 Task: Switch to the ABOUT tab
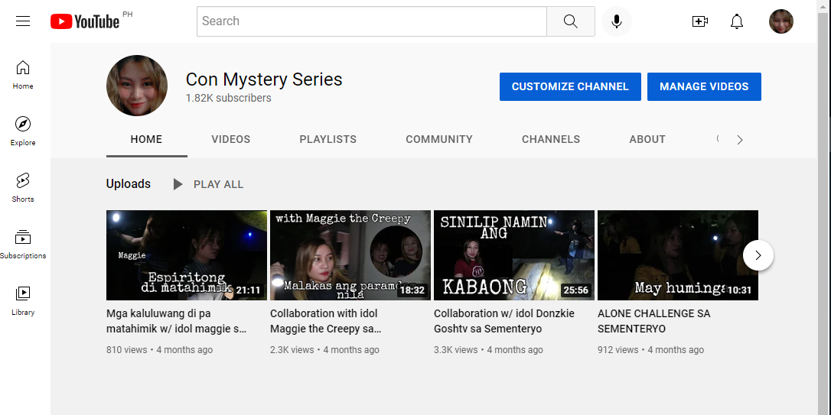pyautogui.click(x=647, y=139)
